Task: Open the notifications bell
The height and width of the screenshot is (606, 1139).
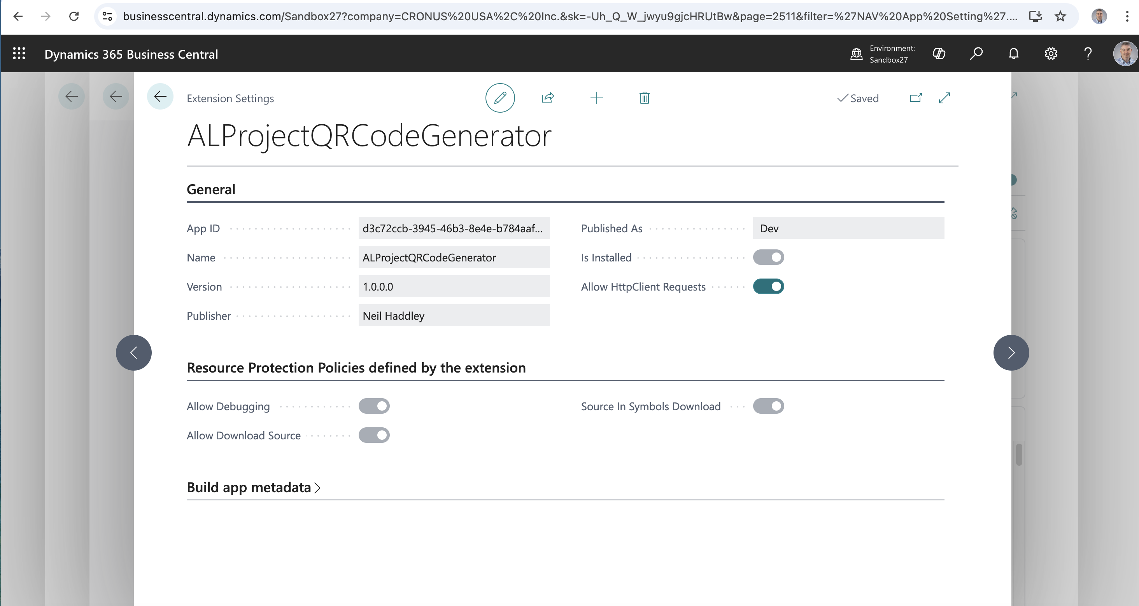Action: coord(1013,54)
